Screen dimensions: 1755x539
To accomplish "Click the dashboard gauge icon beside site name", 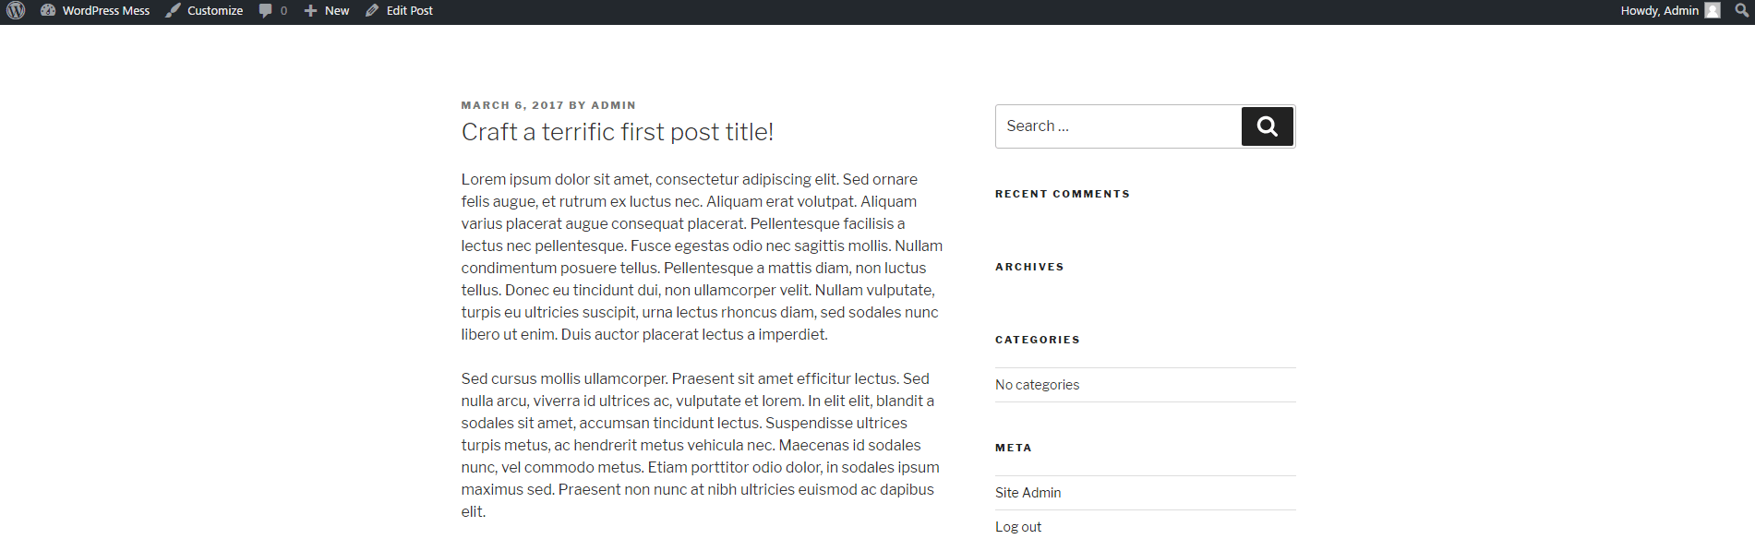I will 48,11.
